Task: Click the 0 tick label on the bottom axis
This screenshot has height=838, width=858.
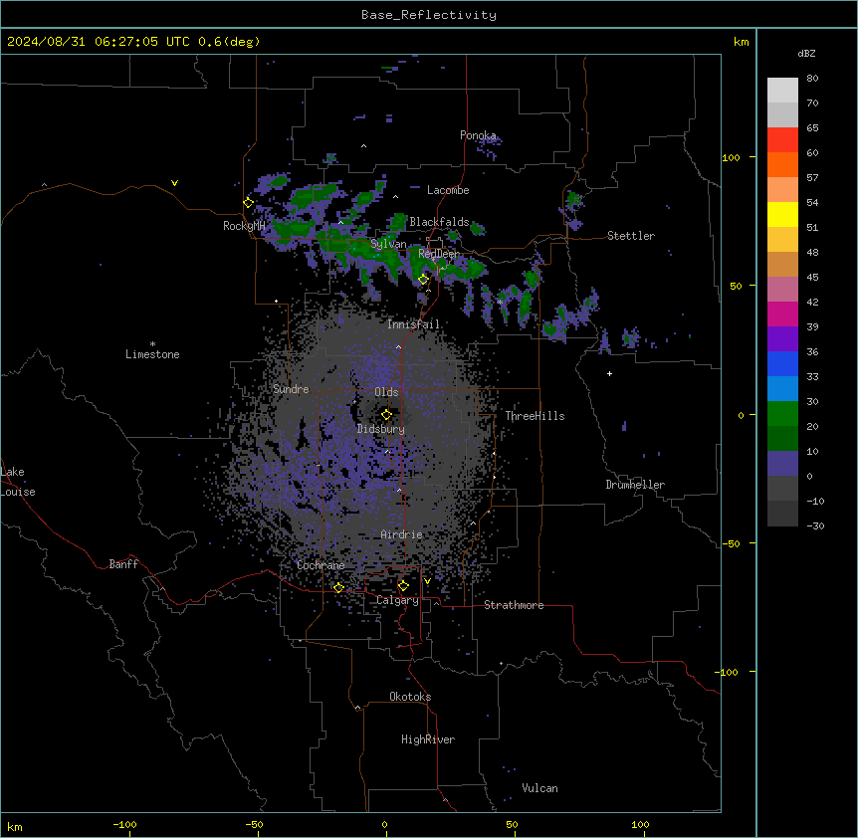Action: point(384,824)
